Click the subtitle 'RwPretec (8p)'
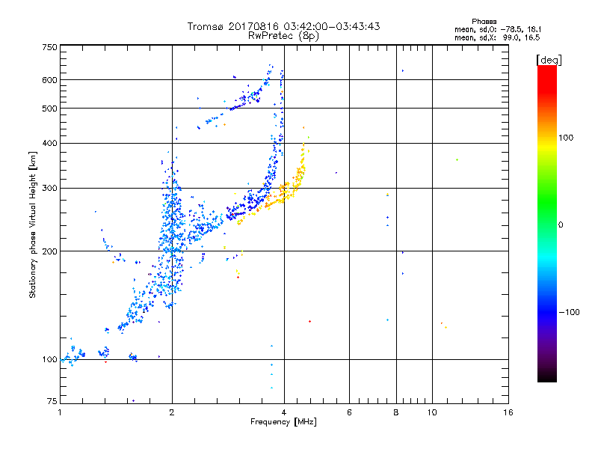The image size is (598, 449). point(283,36)
